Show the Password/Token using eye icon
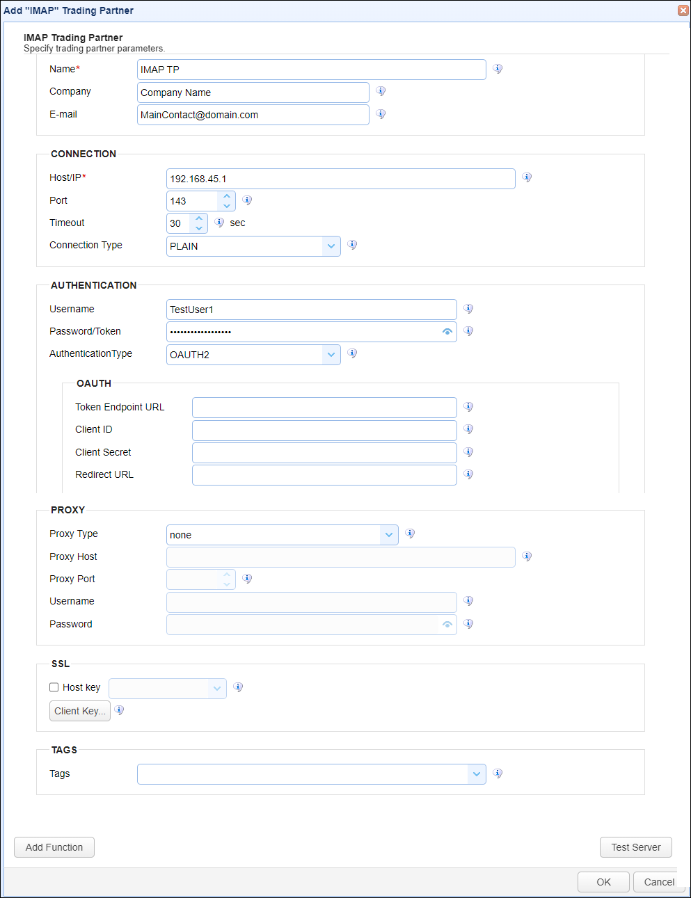The height and width of the screenshot is (898, 691). point(447,332)
